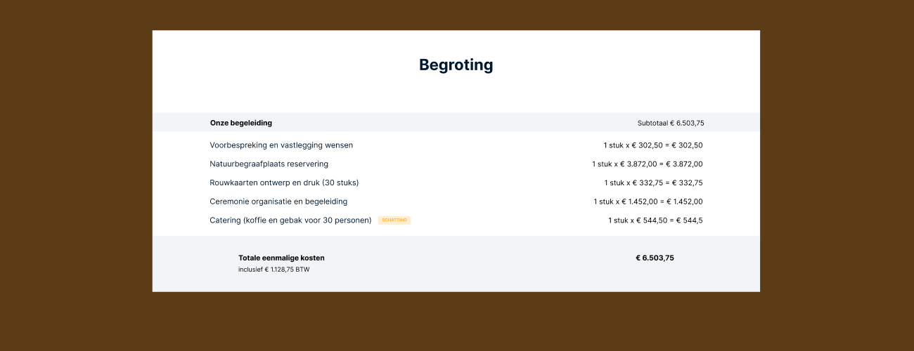
Task: Click the Rouwkaarten price calculation € 332,75
Action: (653, 183)
